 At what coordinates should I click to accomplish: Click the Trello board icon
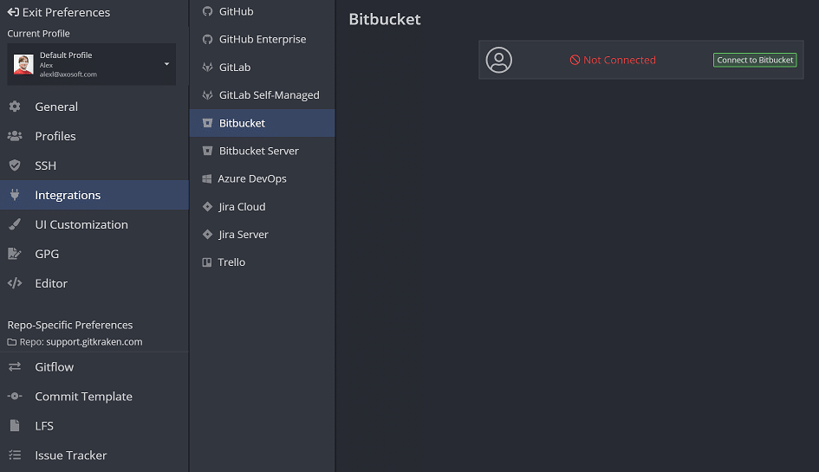(207, 262)
